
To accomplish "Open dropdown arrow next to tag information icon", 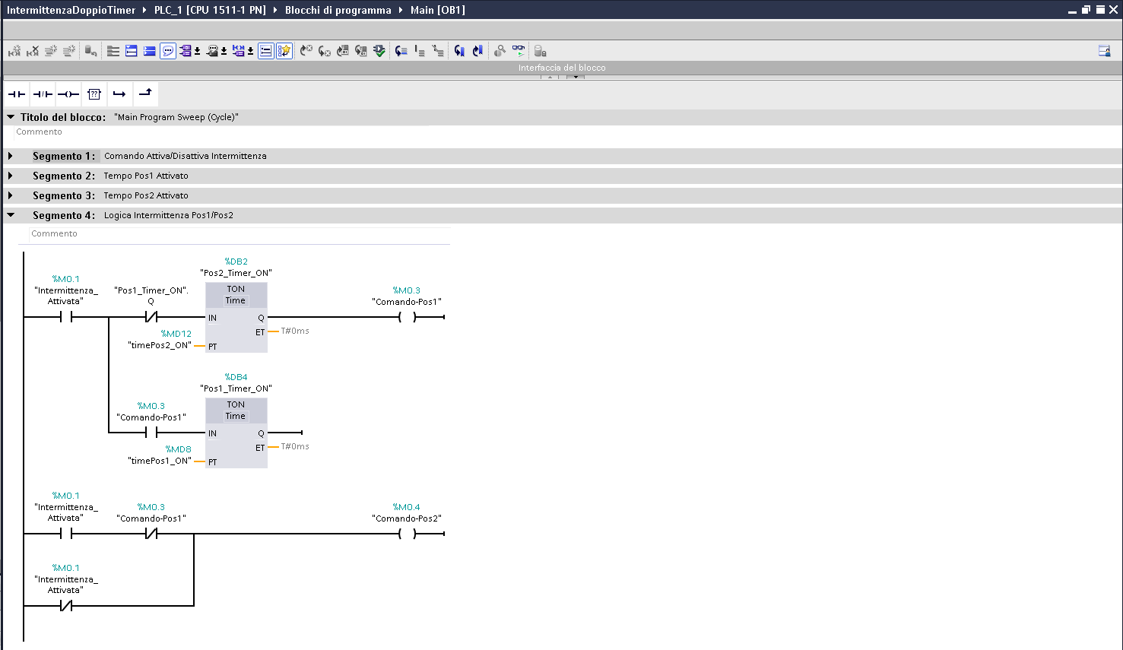I will (x=224, y=52).
